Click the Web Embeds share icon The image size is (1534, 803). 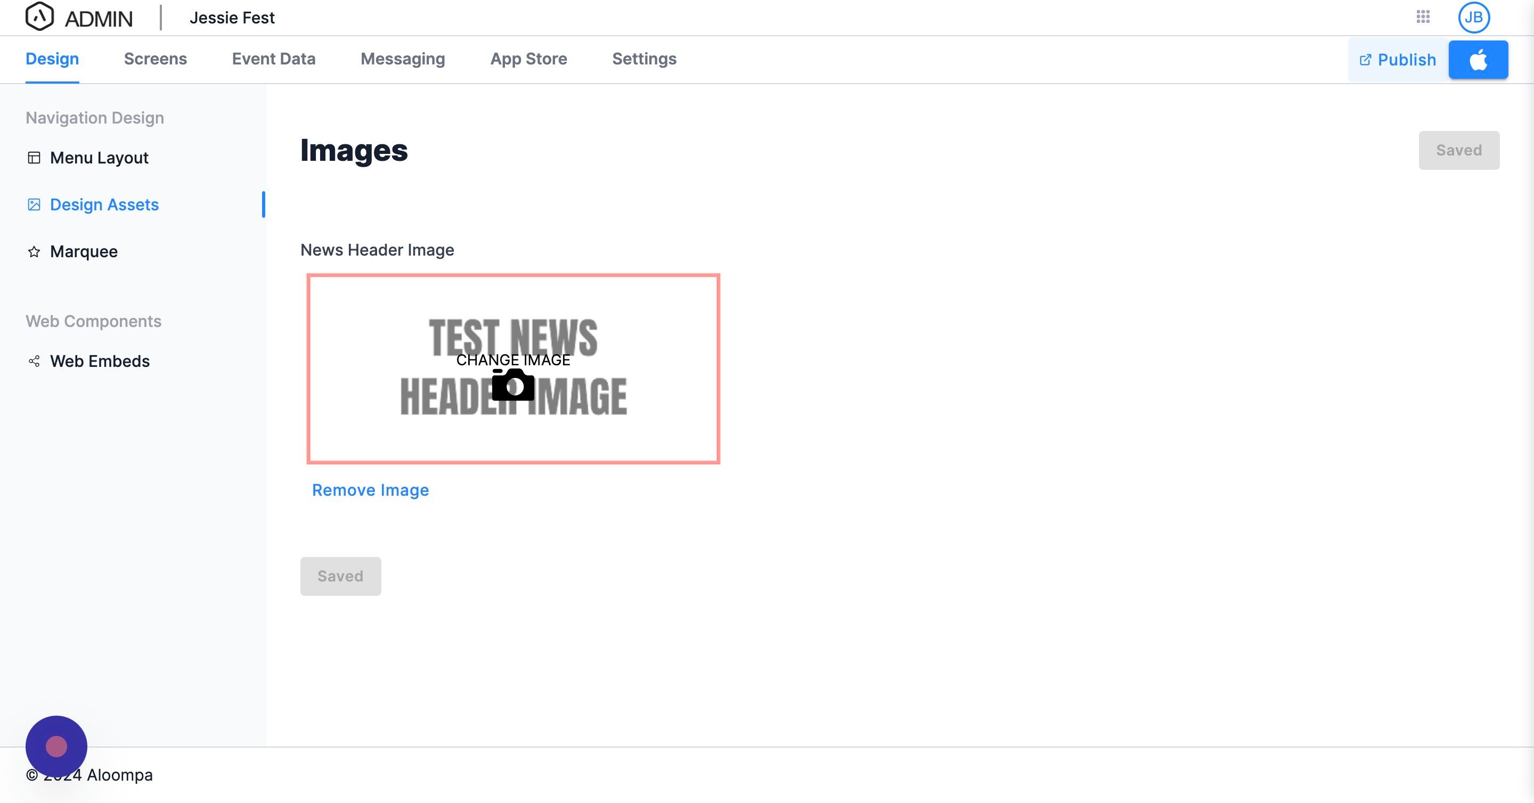coord(34,362)
